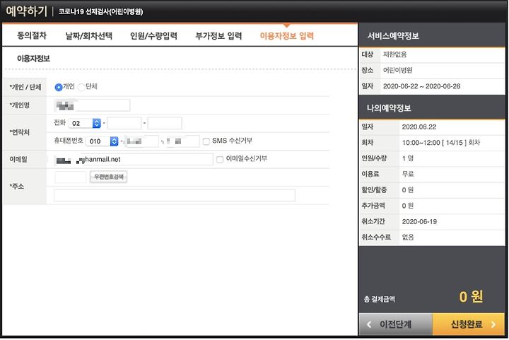
Task: Go to the 부가정보 입력 step tab
Action: tap(218, 35)
